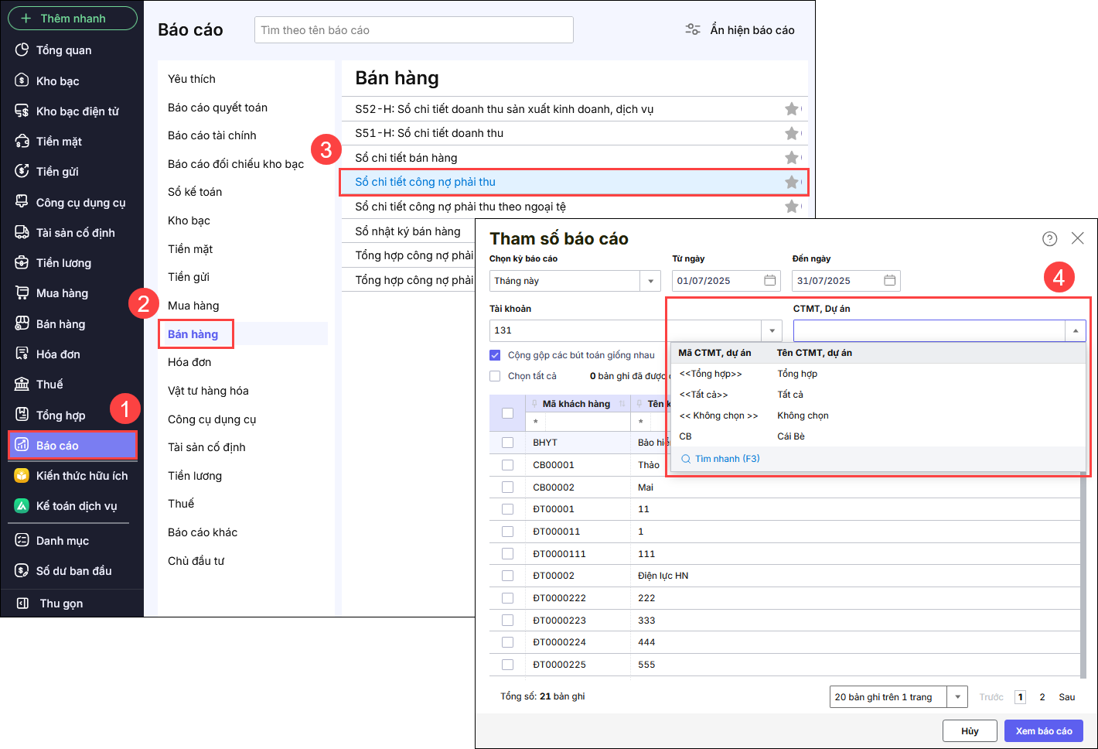Expand the Chọn kỳ báo cáo dropdown

pos(650,281)
